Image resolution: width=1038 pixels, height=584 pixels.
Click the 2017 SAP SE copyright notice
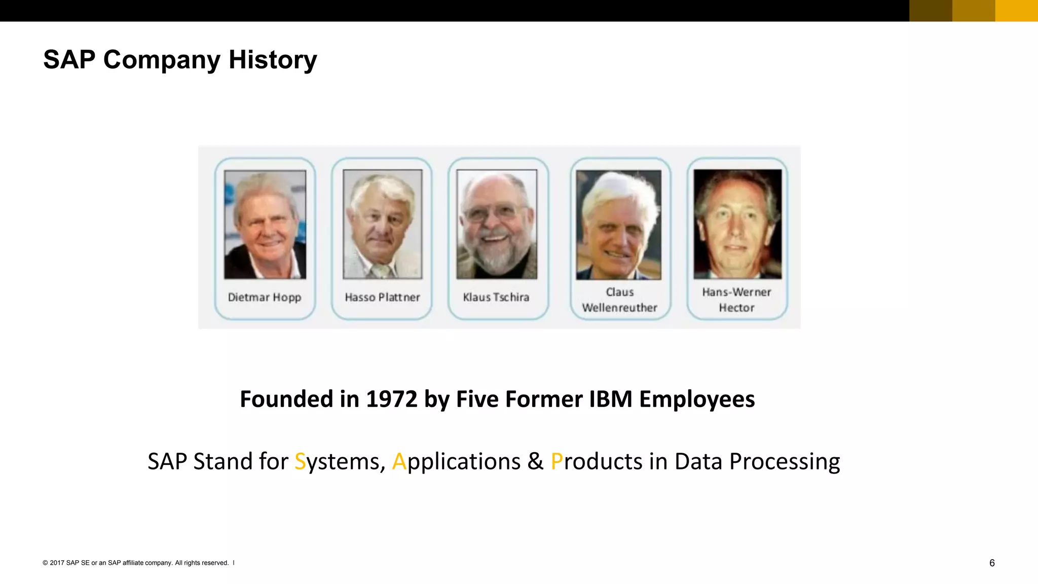(x=136, y=563)
